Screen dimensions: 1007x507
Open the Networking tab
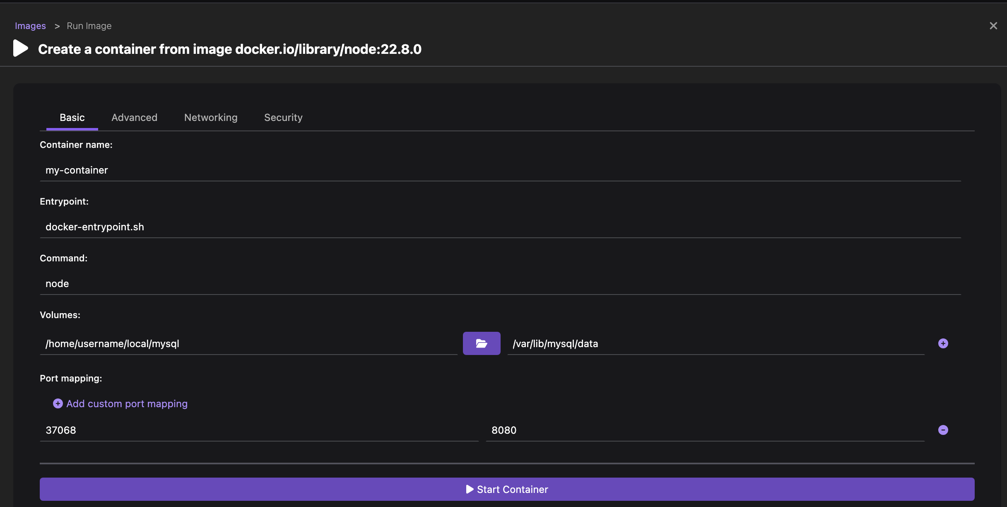pyautogui.click(x=211, y=118)
